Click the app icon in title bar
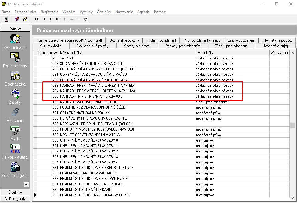 coord(4,4)
